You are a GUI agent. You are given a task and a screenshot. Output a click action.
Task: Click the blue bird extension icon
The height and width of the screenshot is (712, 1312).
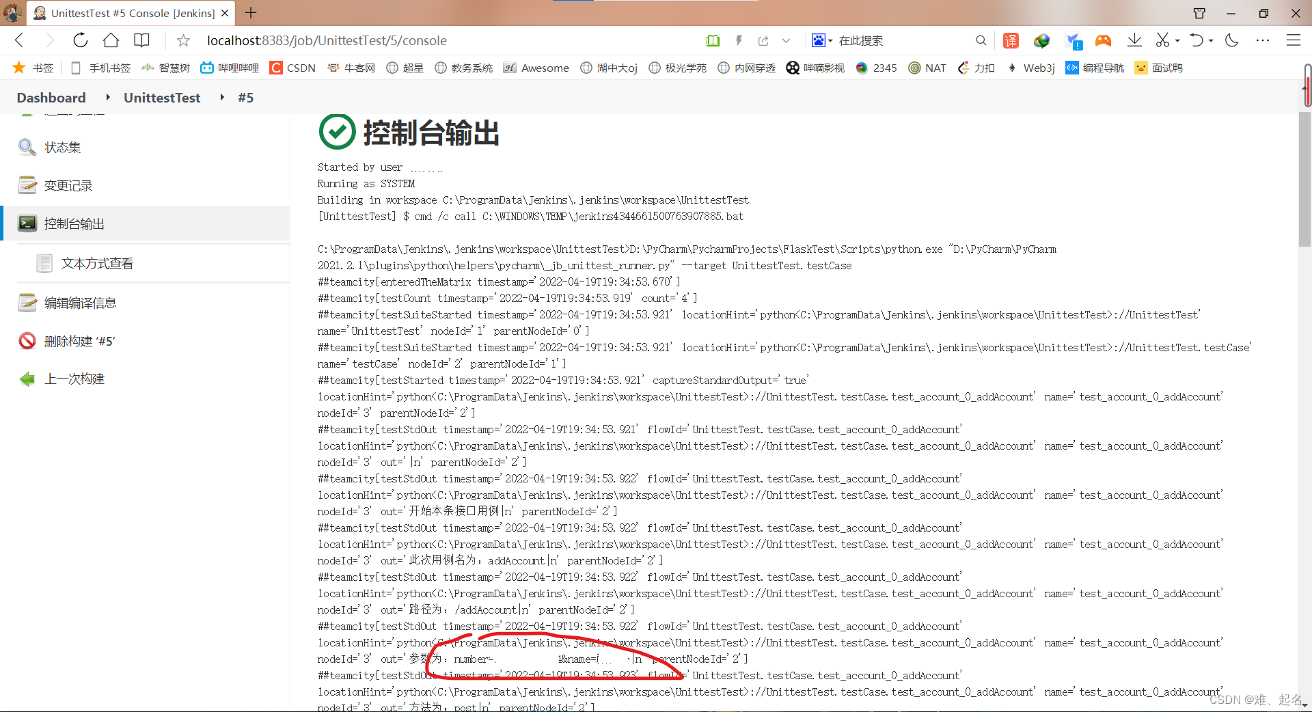1074,42
